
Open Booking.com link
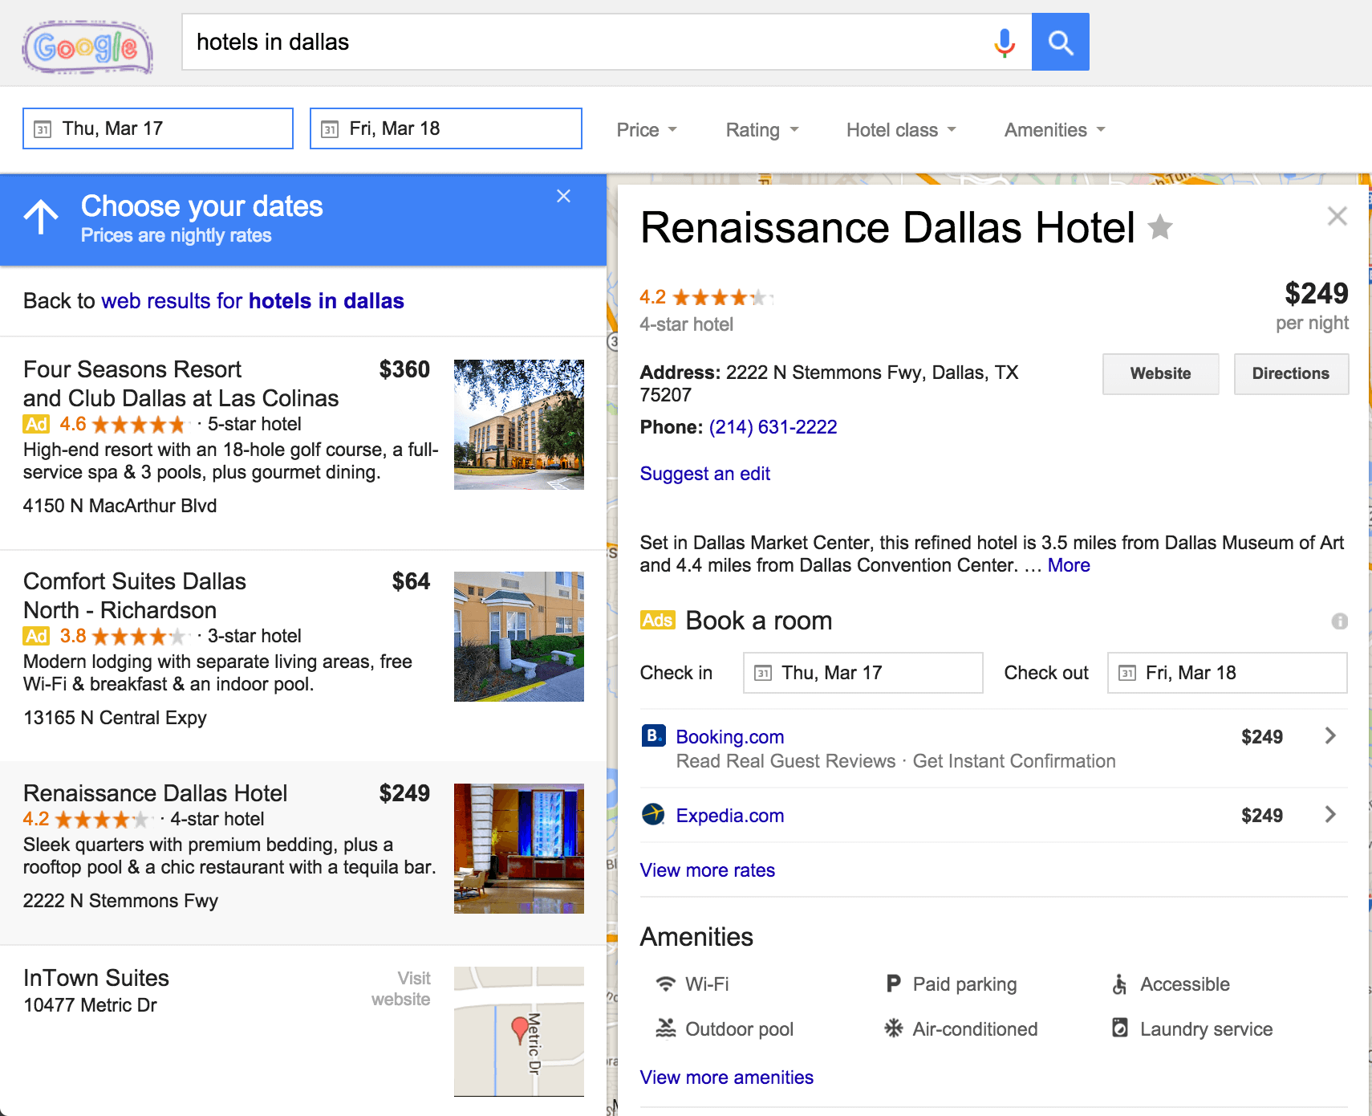tap(729, 737)
